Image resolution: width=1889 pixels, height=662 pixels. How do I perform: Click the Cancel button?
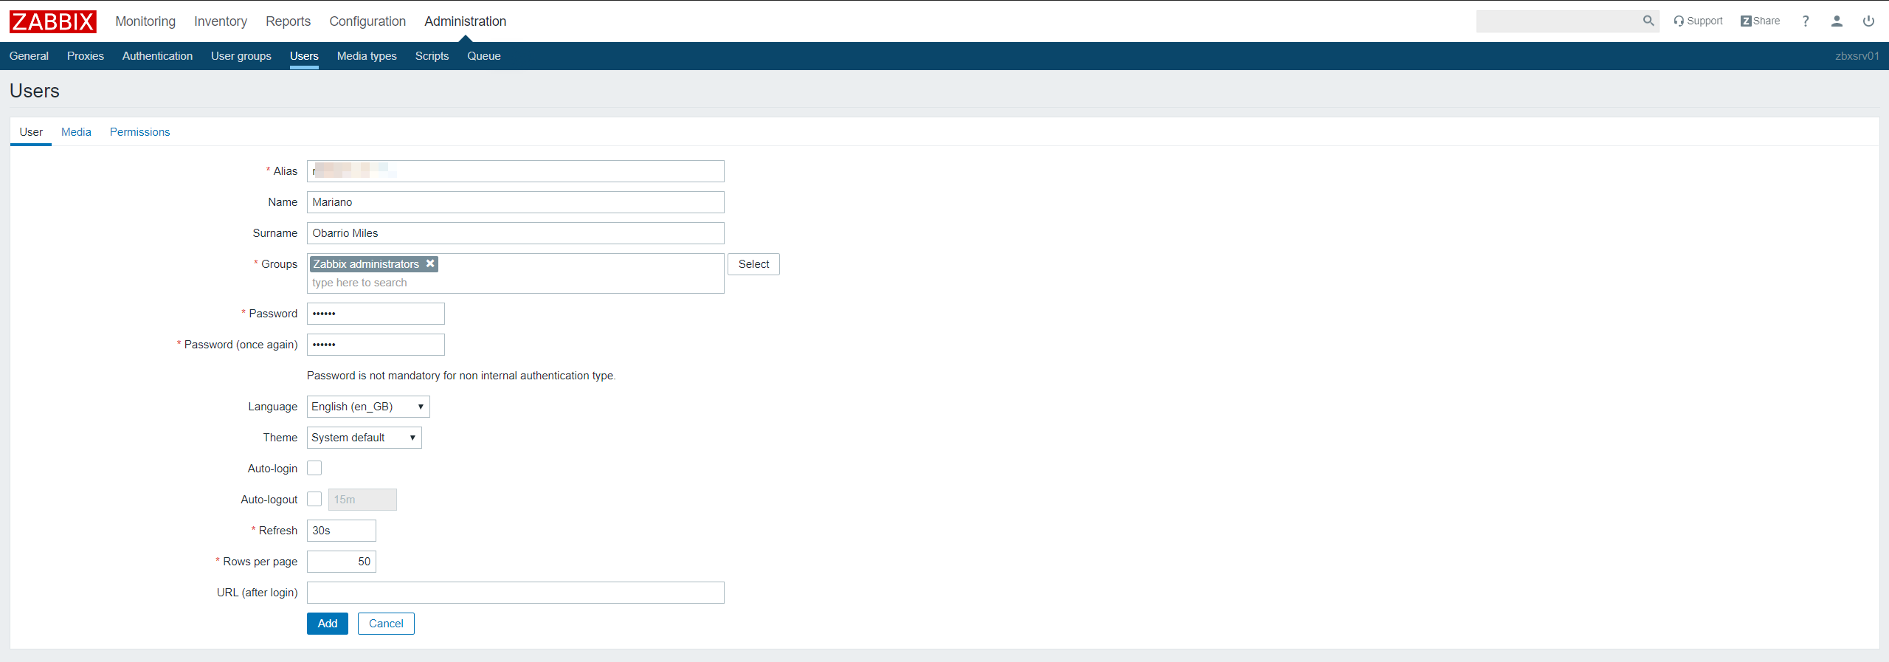(x=386, y=624)
